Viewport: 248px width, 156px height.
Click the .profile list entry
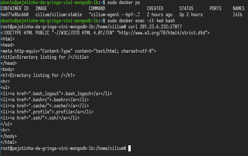coord(47,112)
